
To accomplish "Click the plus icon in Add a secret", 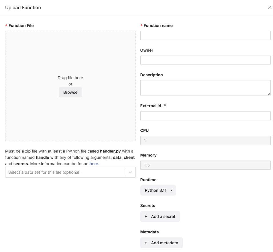I will [x=146, y=216].
